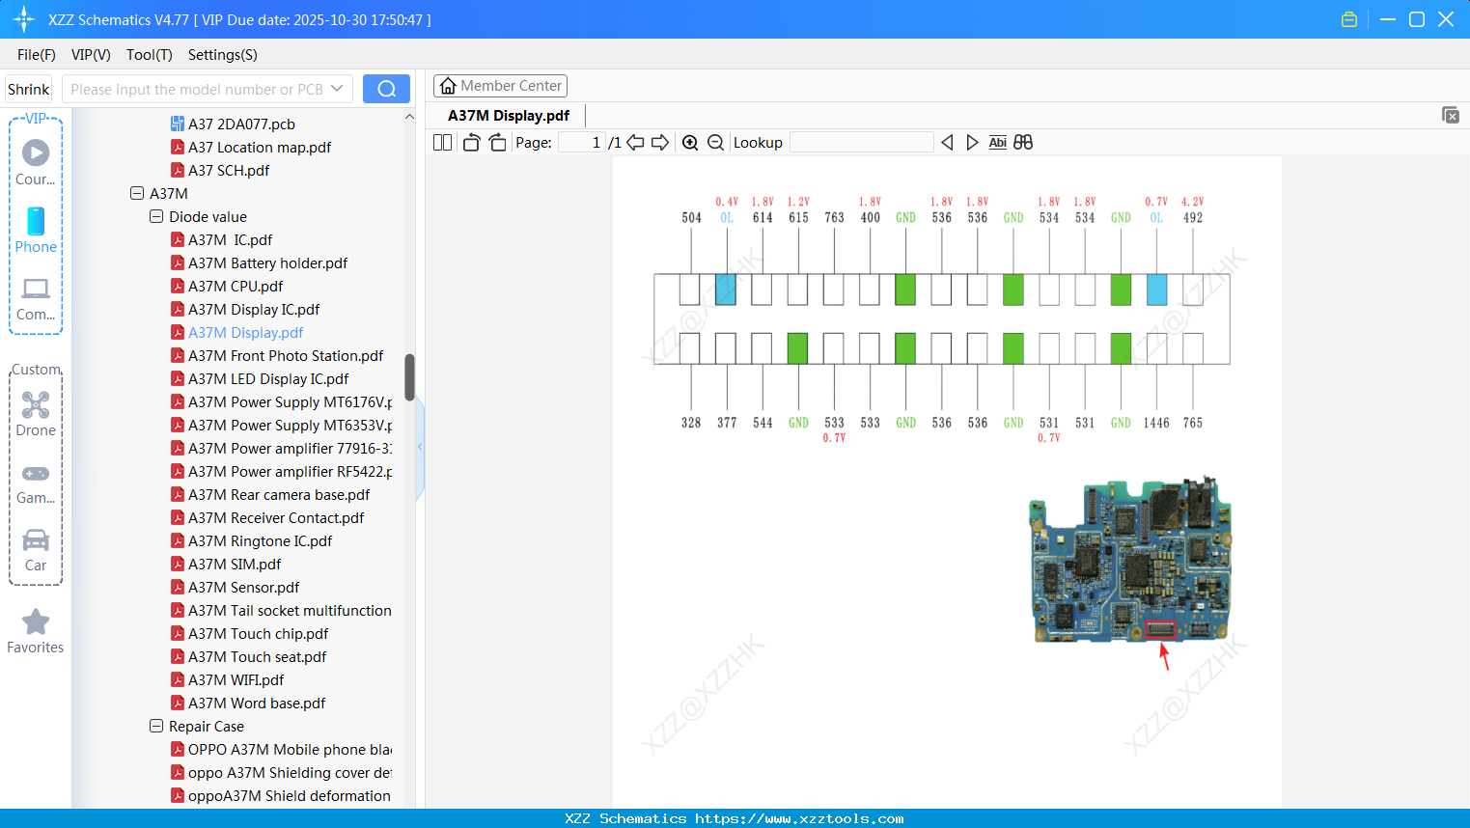Open A37M Receiver Contact.pdf
Image resolution: width=1470 pixels, height=828 pixels.
click(276, 517)
